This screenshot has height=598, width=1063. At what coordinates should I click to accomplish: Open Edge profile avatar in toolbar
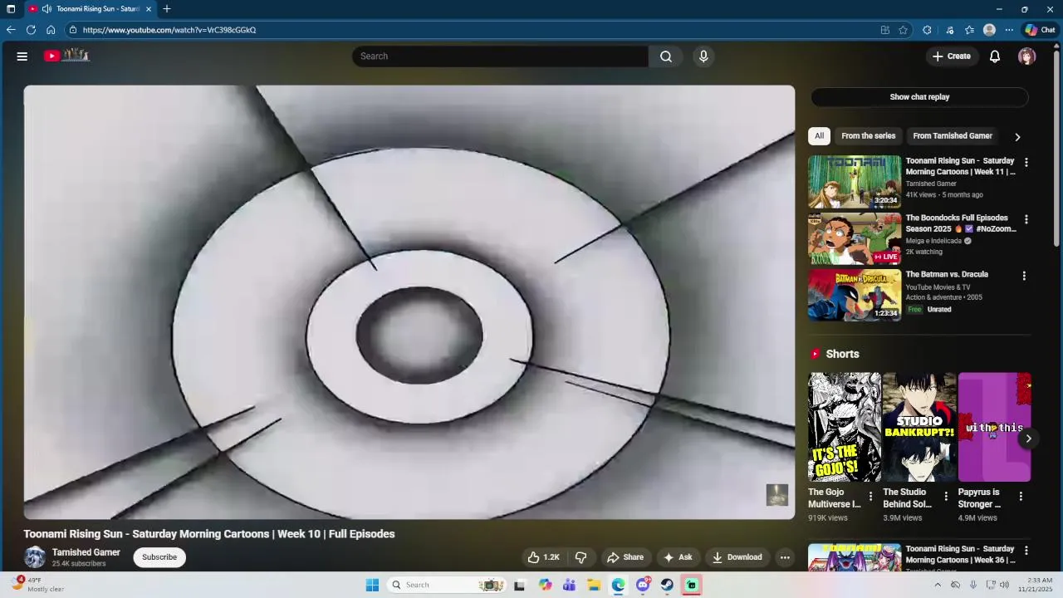pos(989,30)
